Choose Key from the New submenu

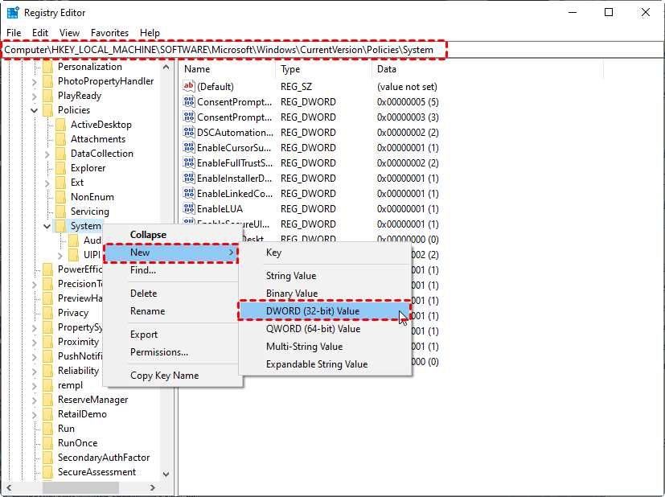tap(325, 253)
